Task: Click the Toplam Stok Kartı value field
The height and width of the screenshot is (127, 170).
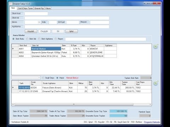Action: pos(146,78)
